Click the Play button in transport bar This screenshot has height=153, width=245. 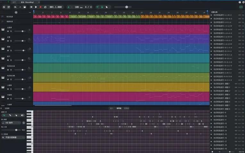pos(36,7)
